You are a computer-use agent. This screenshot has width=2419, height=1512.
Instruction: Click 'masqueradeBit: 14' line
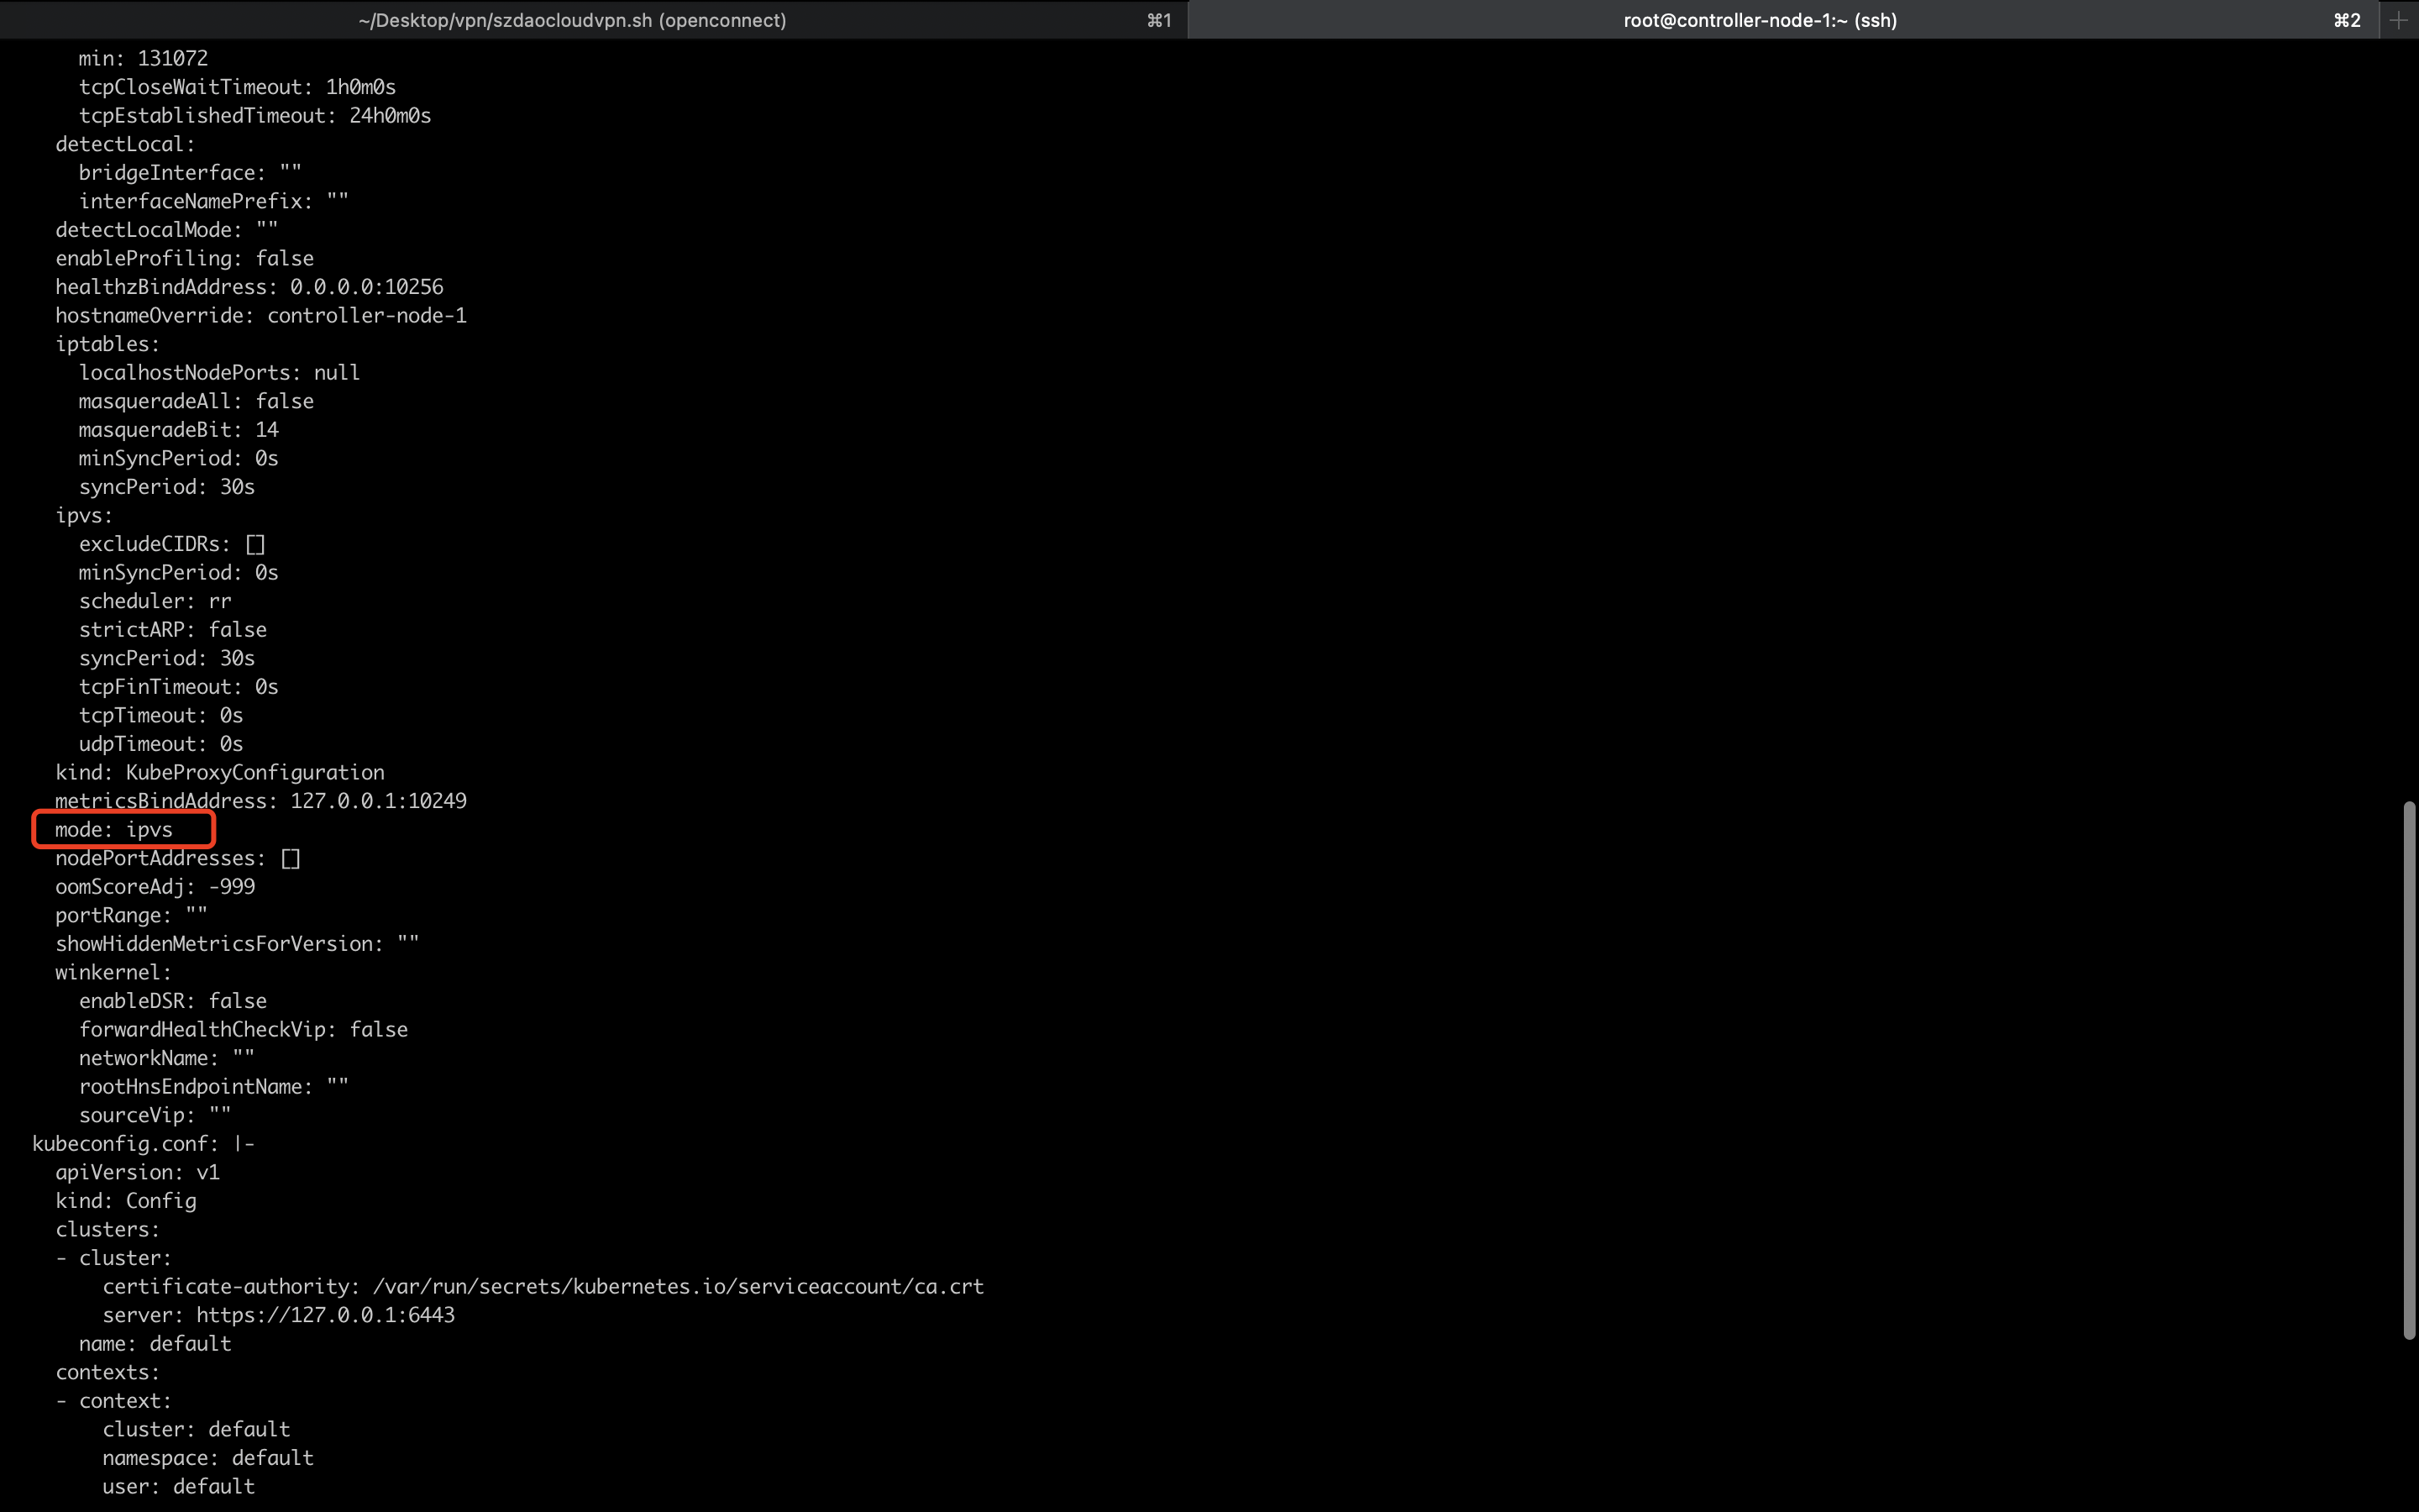pyautogui.click(x=179, y=430)
